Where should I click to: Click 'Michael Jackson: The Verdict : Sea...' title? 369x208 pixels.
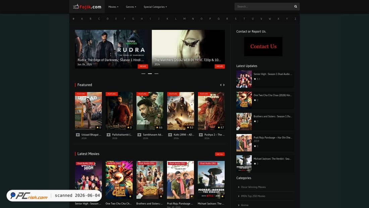(272, 159)
